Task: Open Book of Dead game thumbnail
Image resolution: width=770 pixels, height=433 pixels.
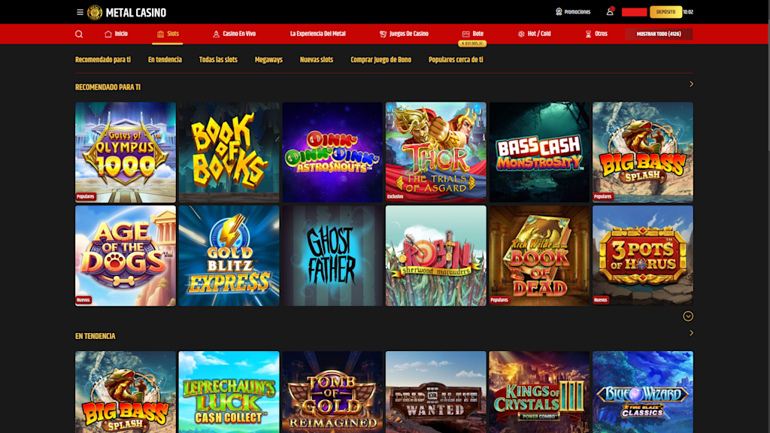Action: pos(539,256)
